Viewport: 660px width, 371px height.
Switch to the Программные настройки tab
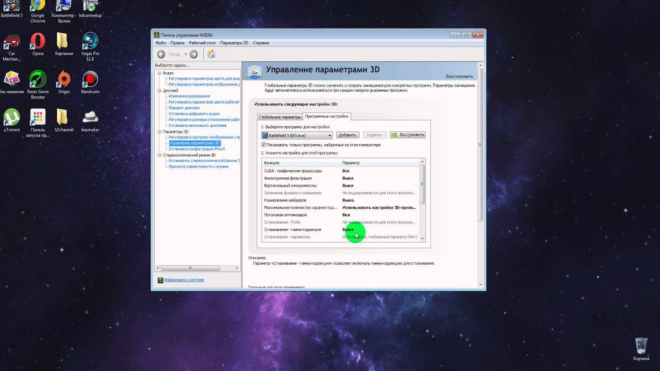(327, 116)
